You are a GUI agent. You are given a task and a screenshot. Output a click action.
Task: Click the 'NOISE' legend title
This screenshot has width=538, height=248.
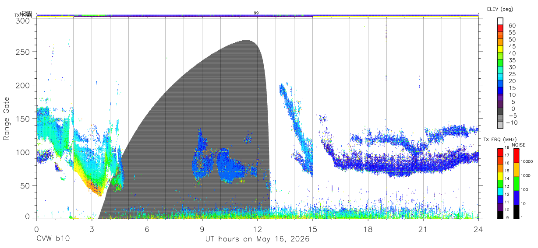pyautogui.click(x=518, y=145)
